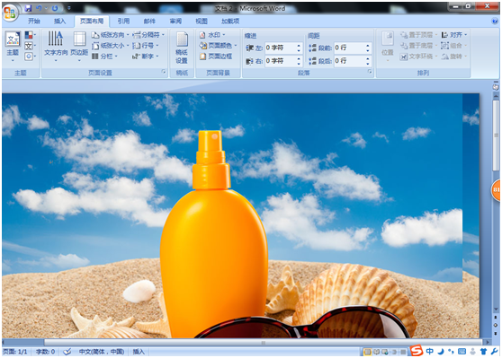Open the 分隔符 breaks dropdown
The width and height of the screenshot is (502, 358).
pos(148,34)
